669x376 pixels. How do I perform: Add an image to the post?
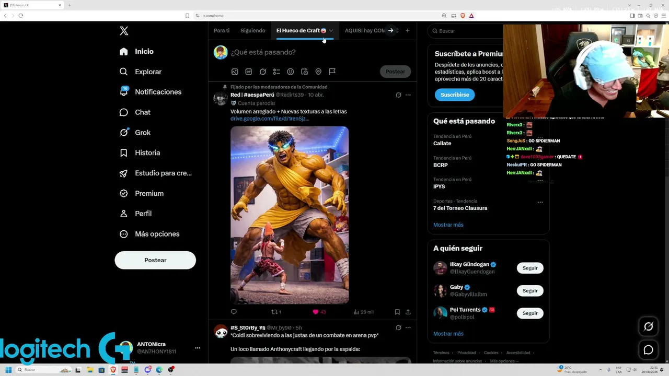235,72
